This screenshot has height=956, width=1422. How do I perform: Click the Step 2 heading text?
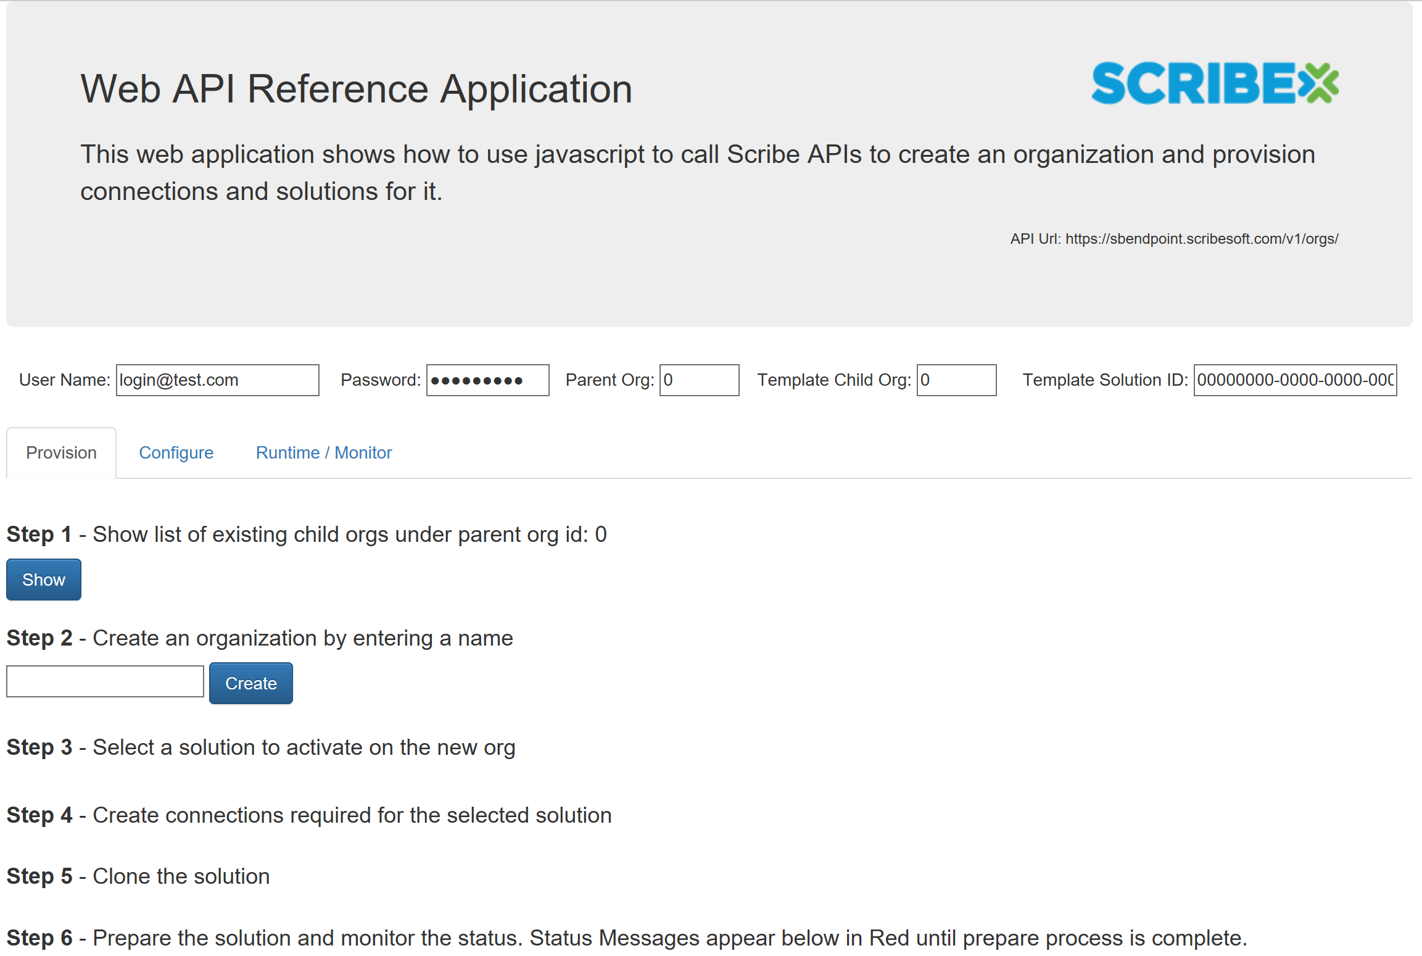coord(260,638)
